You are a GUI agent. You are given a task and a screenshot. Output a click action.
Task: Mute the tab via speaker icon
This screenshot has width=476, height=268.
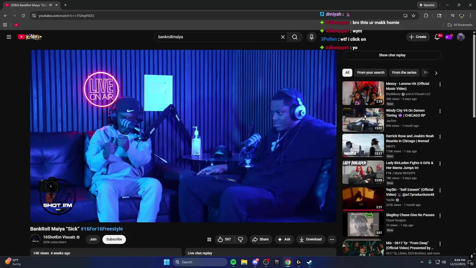tap(51, 5)
